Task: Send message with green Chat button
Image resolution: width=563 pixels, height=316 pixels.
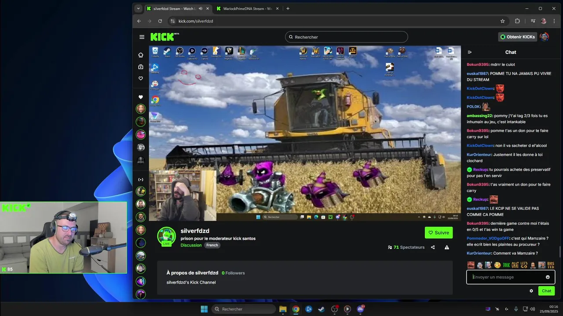Action: click(546, 291)
